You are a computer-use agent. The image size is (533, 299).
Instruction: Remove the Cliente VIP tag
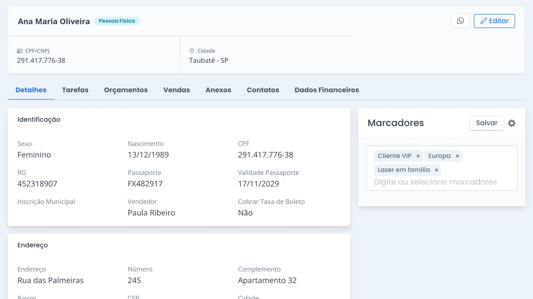(x=418, y=156)
